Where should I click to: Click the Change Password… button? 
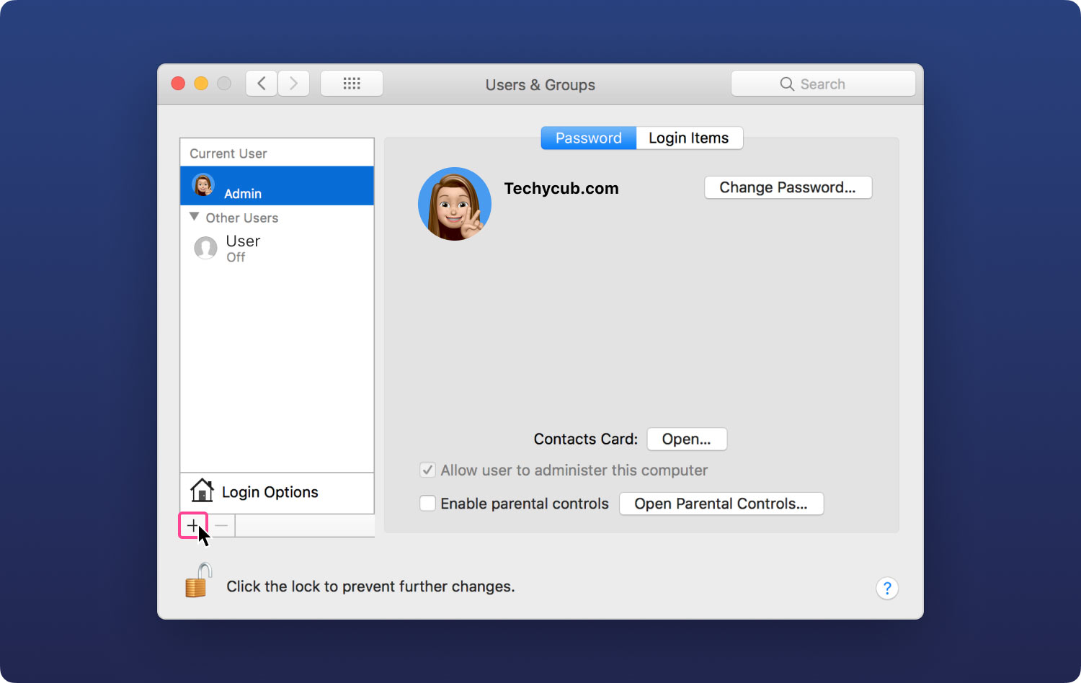pos(788,187)
